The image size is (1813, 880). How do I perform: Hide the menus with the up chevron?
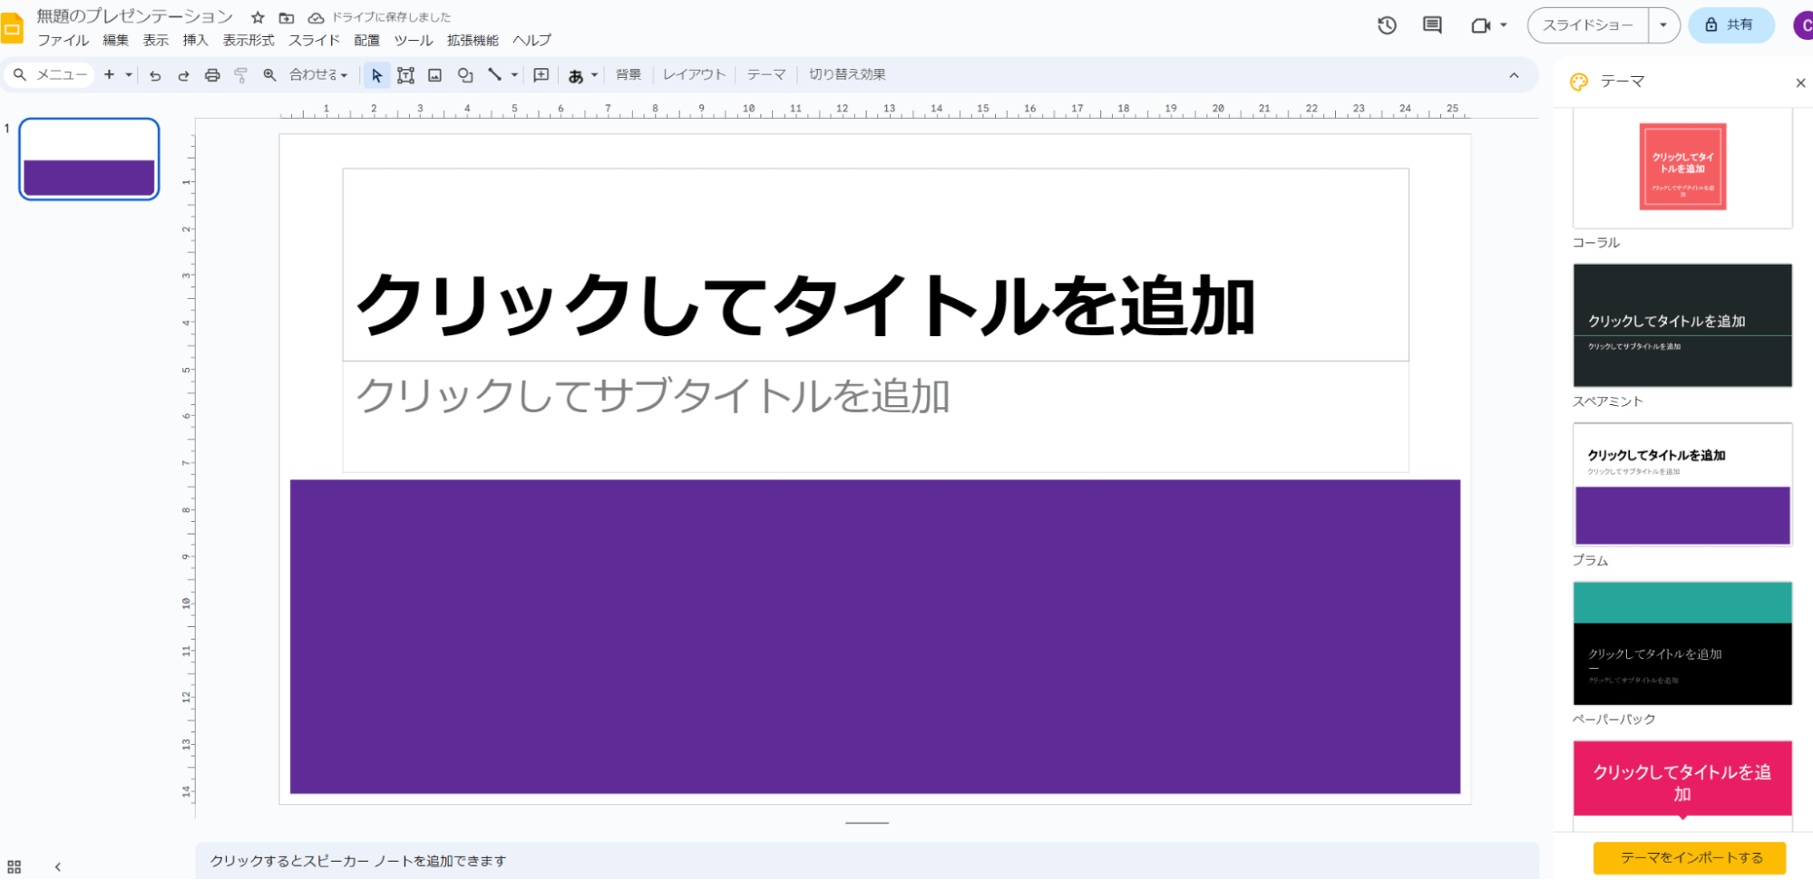1514,75
